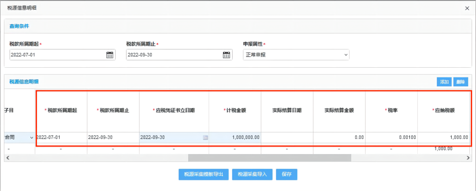This screenshot has height=191, width=476.
Task: Open calendar for 税款所属期起 query field
Action: click(x=110, y=55)
